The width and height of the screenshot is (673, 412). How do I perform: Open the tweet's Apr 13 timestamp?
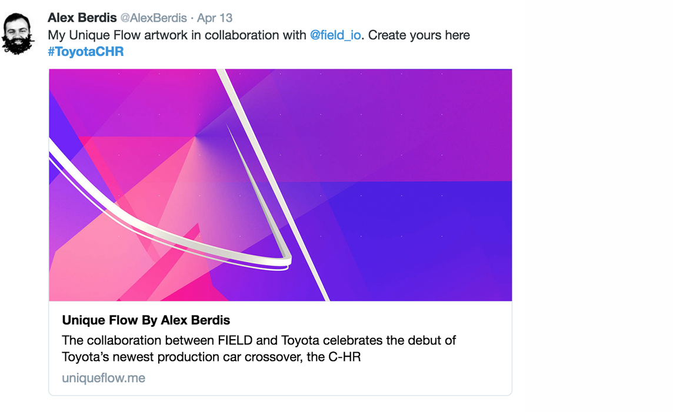click(215, 18)
